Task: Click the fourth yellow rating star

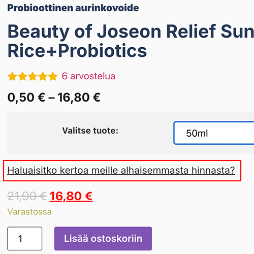Action: coord(43,76)
